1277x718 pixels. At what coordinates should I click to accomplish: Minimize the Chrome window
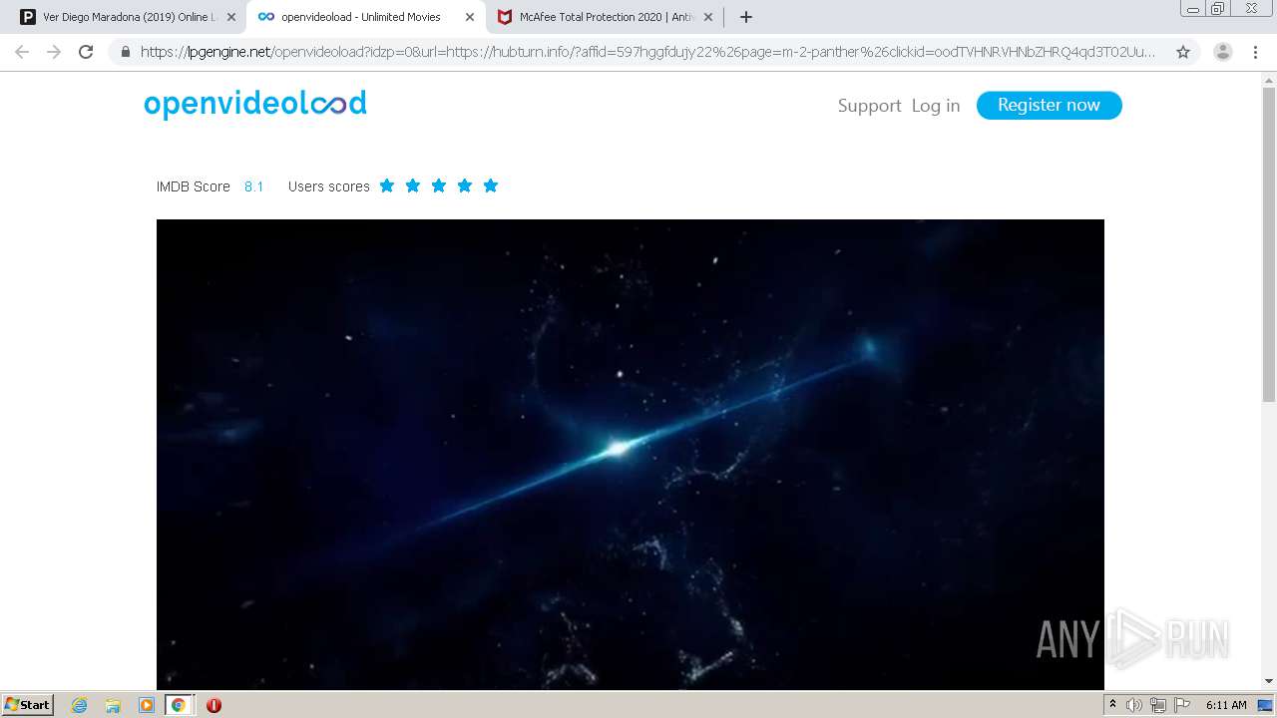pyautogui.click(x=1192, y=9)
